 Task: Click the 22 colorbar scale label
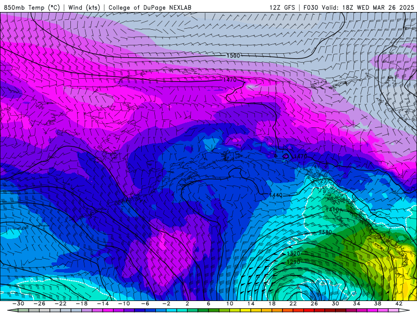coord(293,304)
